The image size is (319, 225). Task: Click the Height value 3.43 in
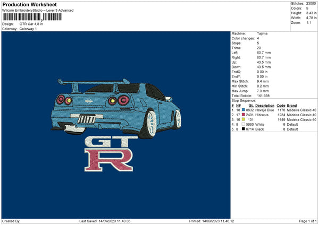311,13
